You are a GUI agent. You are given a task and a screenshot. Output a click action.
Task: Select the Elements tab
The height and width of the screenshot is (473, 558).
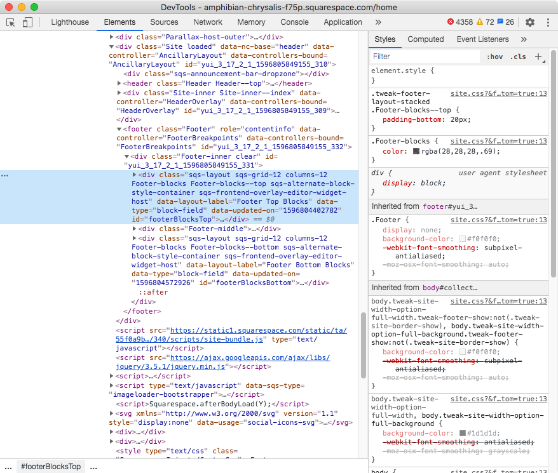(119, 22)
